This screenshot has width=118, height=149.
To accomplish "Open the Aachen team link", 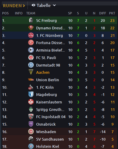I will click(43, 72).
